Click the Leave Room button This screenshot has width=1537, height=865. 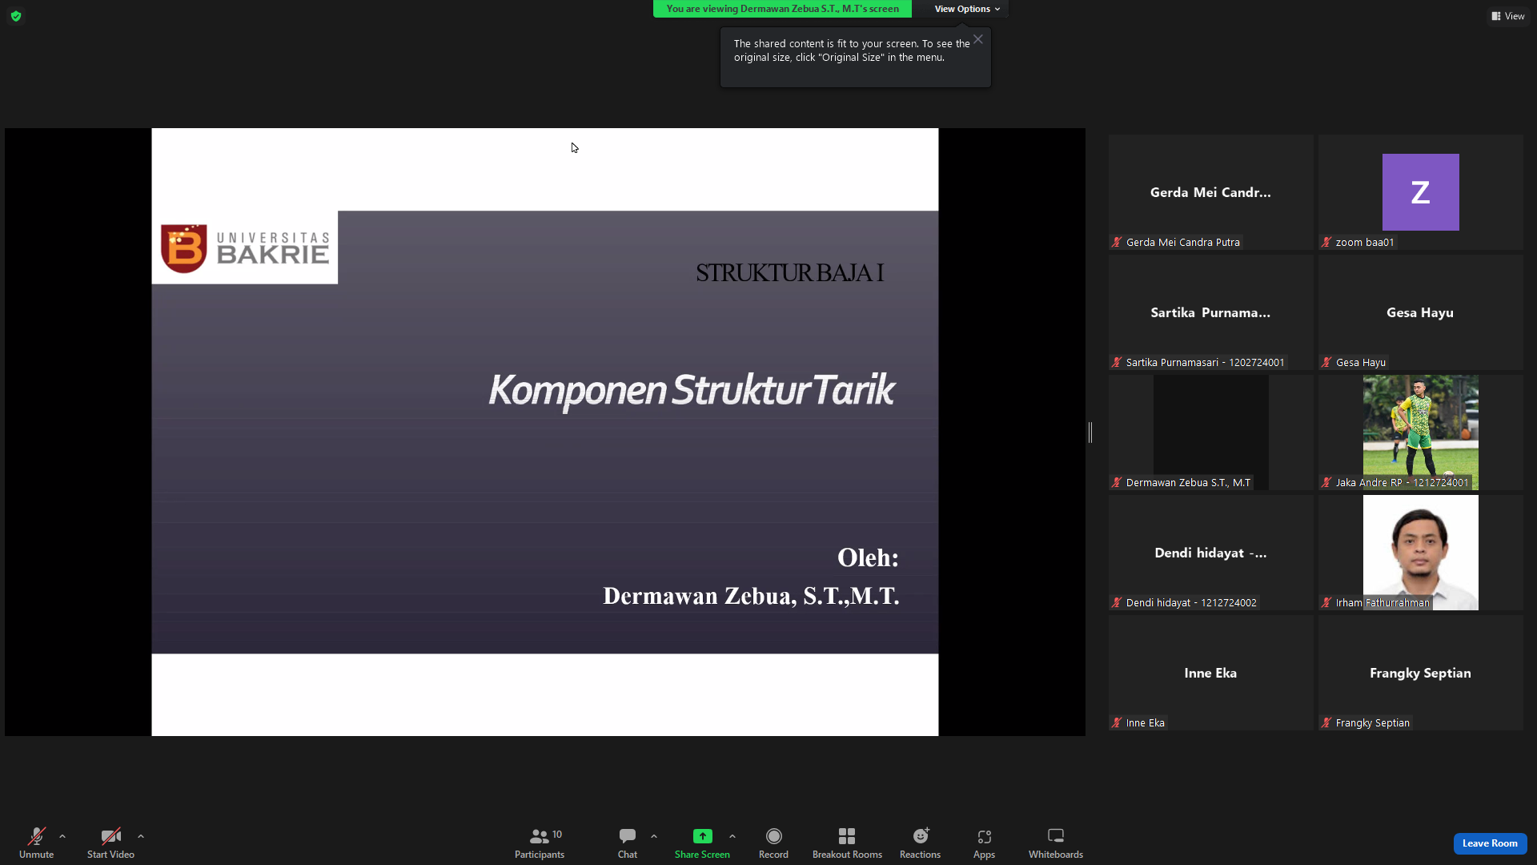pos(1490,843)
